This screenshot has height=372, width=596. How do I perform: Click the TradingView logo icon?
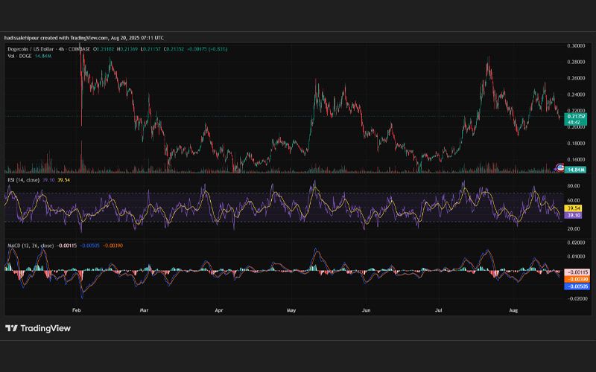[11, 328]
